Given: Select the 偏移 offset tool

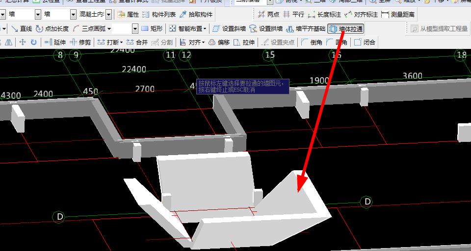Looking at the screenshot, I should tap(219, 43).
